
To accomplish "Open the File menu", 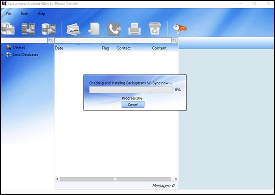I will point(9,14).
